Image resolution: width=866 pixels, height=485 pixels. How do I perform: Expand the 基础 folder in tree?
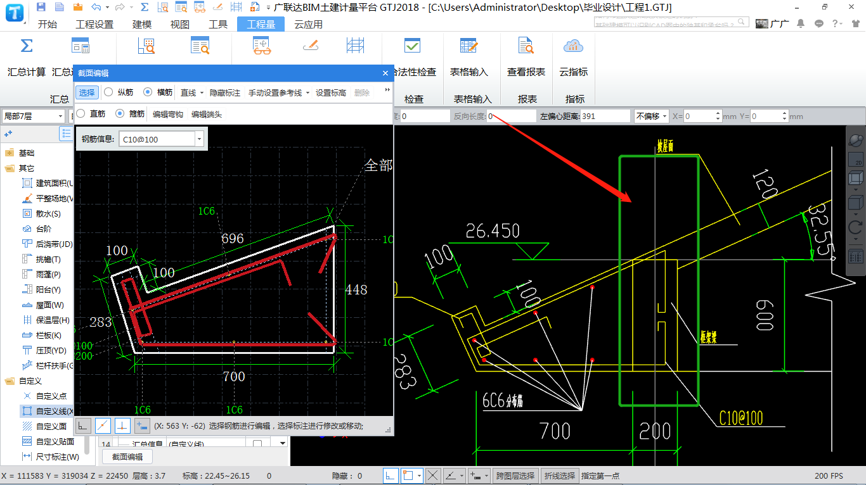coord(10,153)
